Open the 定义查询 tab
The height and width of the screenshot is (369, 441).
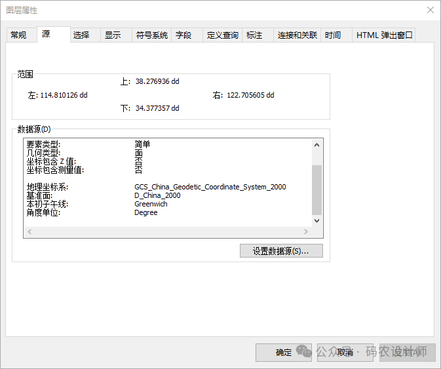tap(222, 35)
